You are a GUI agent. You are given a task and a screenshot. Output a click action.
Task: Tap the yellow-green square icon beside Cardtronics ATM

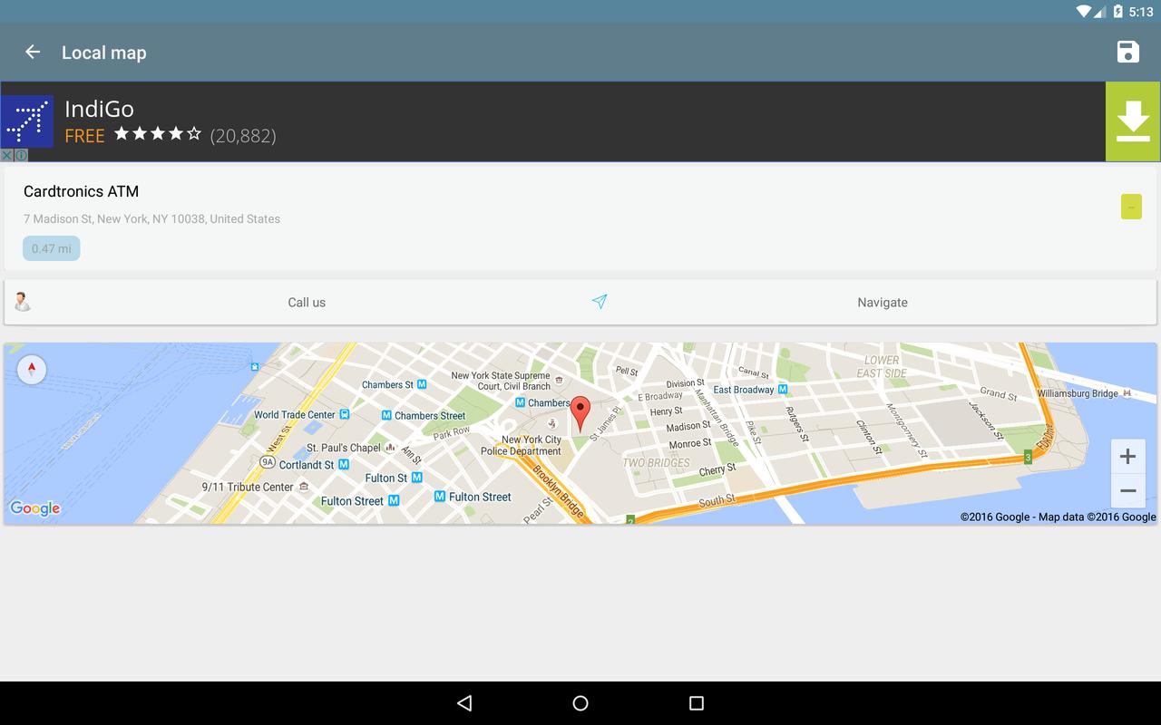point(1131,207)
